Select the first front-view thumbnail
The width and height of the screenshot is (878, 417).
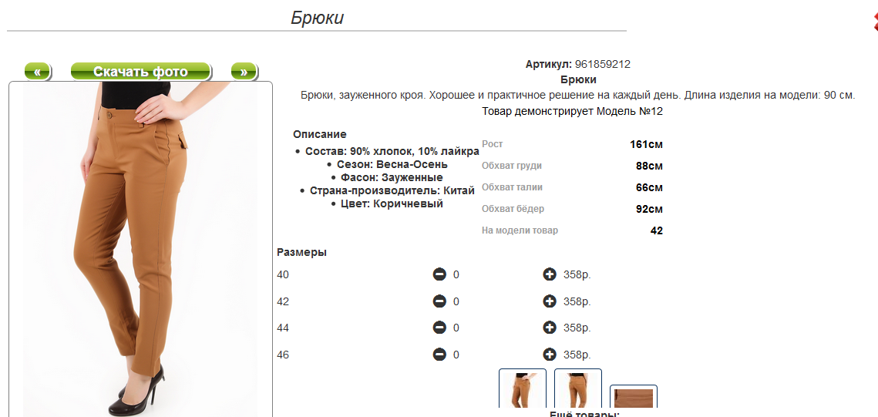click(523, 388)
